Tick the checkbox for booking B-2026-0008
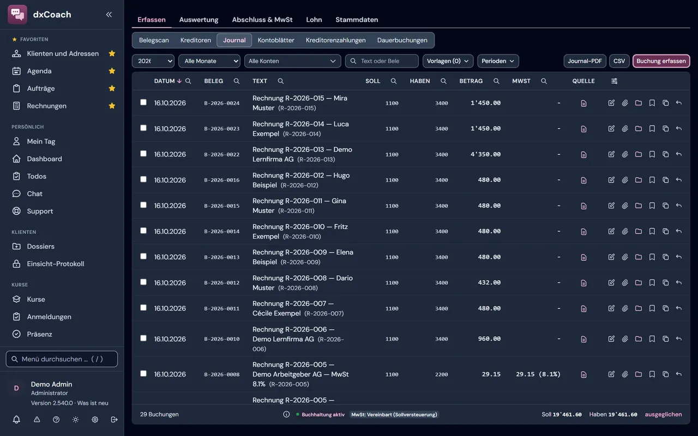The width and height of the screenshot is (698, 436). [143, 373]
